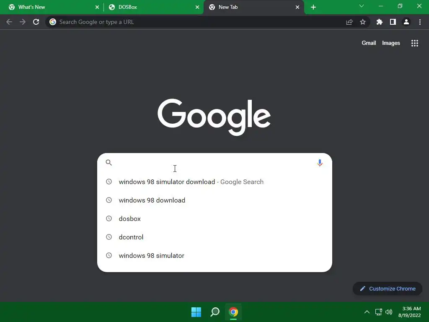Select suggestion windows 98 download

coord(215,200)
